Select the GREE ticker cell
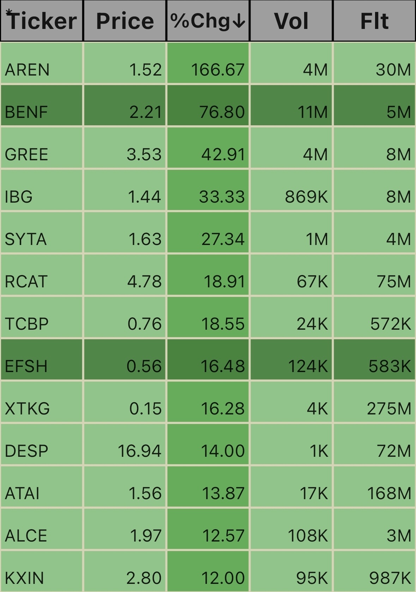The height and width of the screenshot is (592, 416). click(x=42, y=148)
